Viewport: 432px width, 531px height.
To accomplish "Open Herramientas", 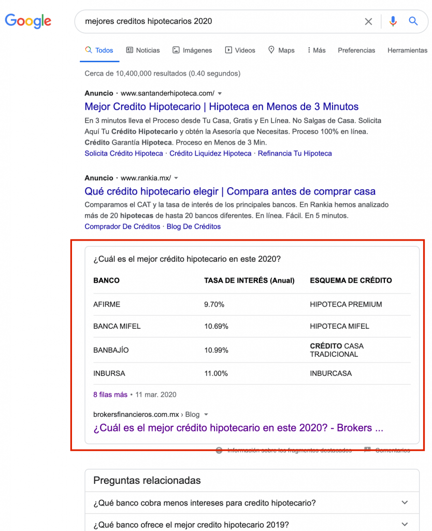I will click(x=407, y=50).
